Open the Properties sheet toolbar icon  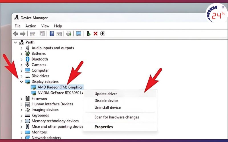pyautogui.click(x=42, y=34)
